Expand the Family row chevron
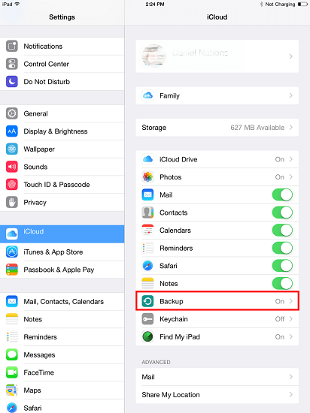310x413 pixels. click(x=290, y=95)
